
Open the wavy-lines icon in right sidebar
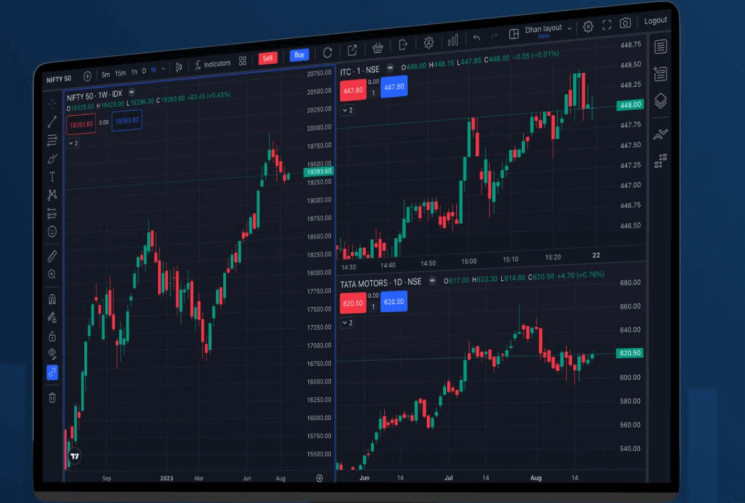click(661, 134)
